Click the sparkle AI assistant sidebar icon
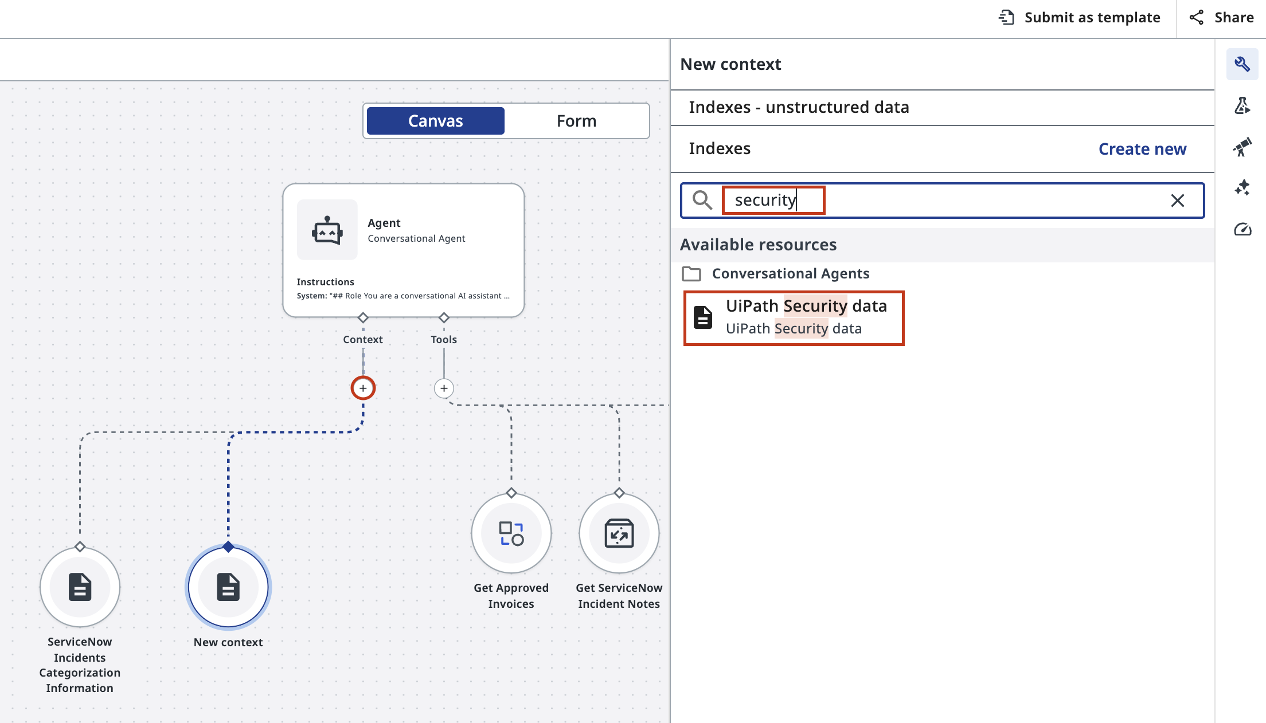1266x723 pixels. (1242, 188)
